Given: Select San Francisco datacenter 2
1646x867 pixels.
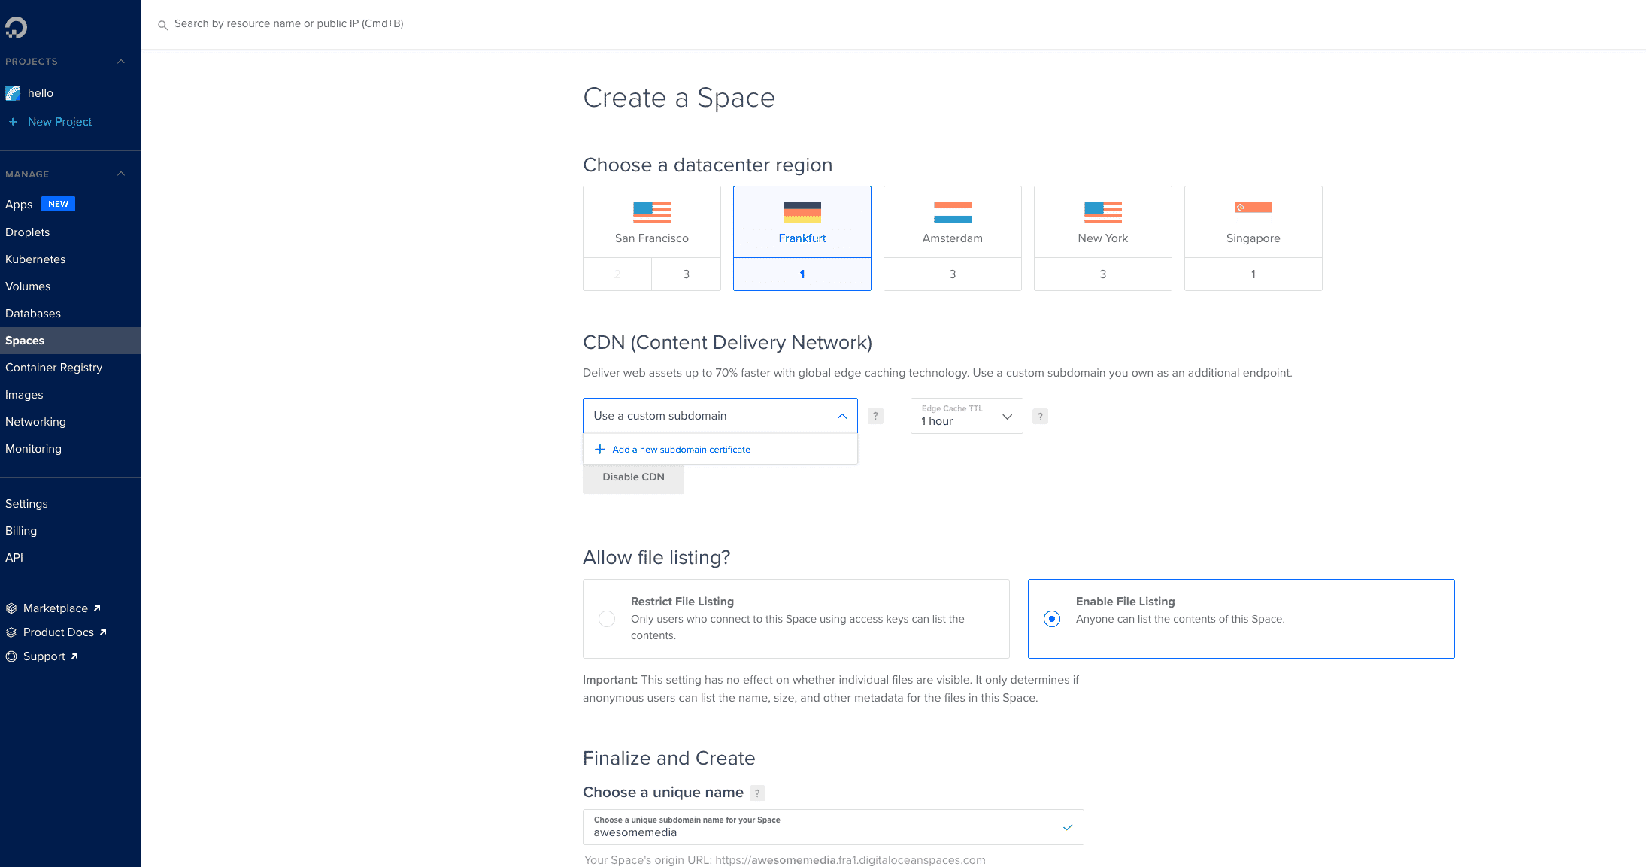Looking at the screenshot, I should click(x=617, y=274).
